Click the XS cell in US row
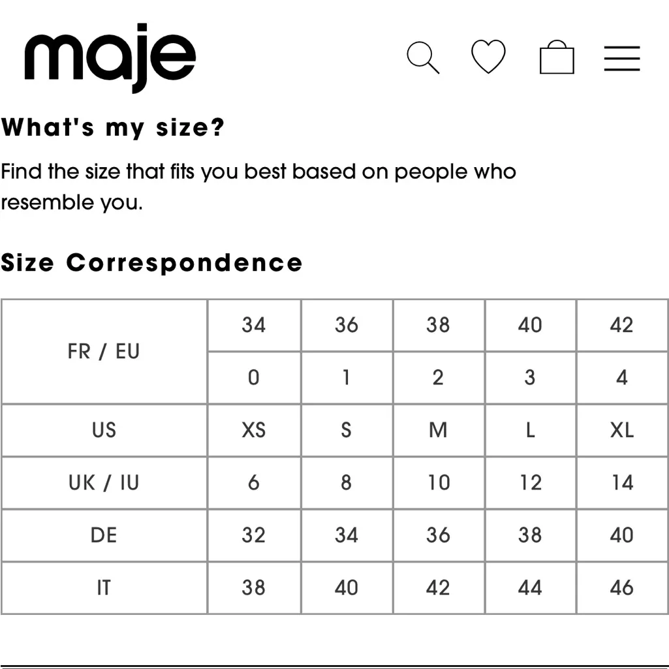669x669 pixels. (254, 430)
